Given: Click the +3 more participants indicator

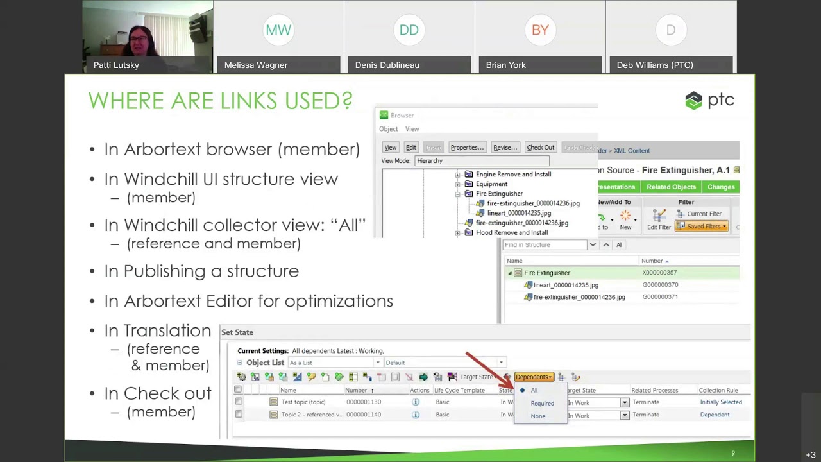Looking at the screenshot, I should [x=811, y=455].
